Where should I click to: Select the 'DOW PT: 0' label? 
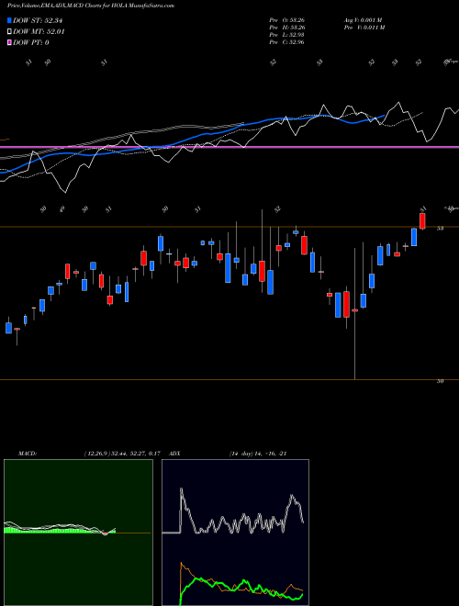pos(31,42)
